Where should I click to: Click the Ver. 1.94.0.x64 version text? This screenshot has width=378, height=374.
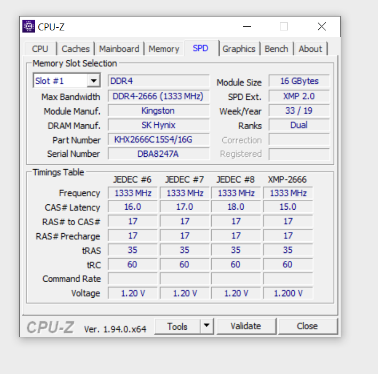[115, 329]
